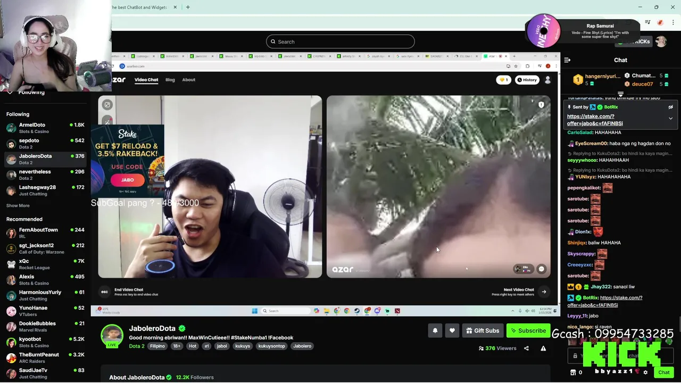
Task: Select deuce07 top gifter entry
Action: pos(646,84)
